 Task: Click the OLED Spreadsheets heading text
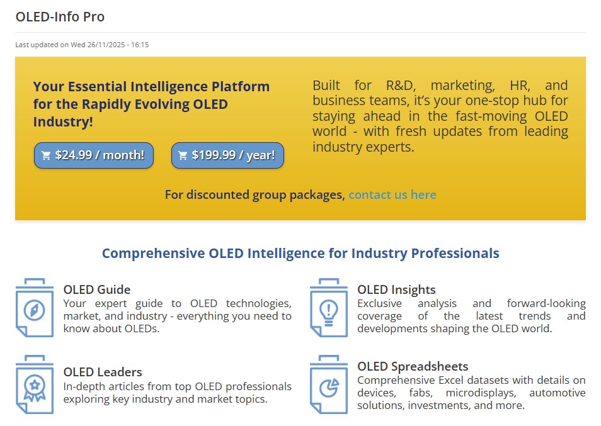[x=412, y=366]
